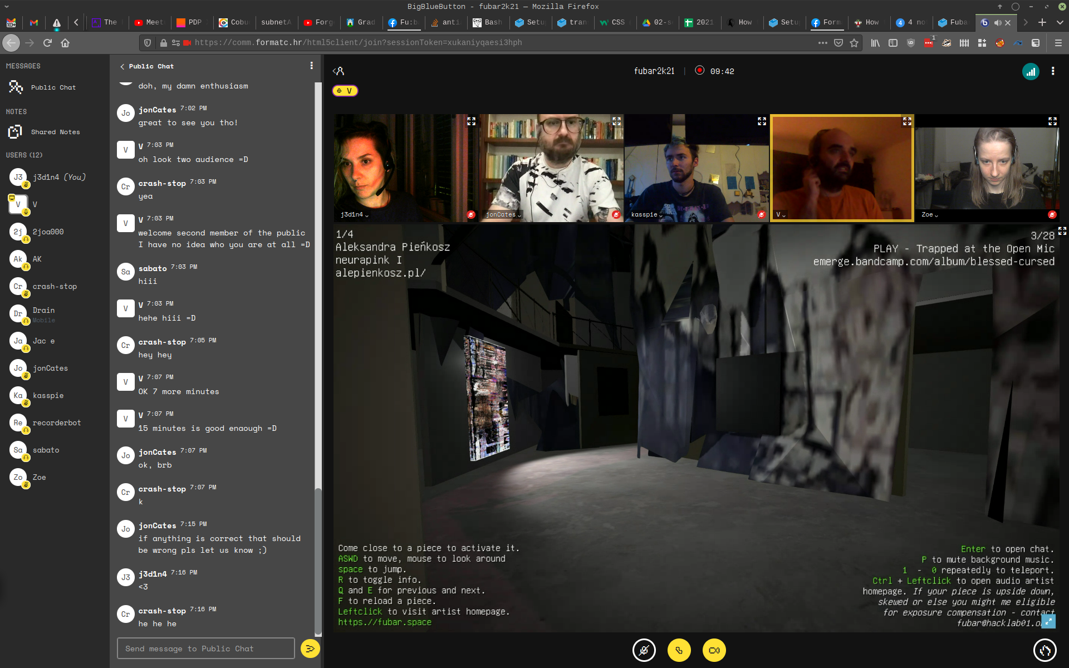Open Public Chat options menu

[x=311, y=66]
